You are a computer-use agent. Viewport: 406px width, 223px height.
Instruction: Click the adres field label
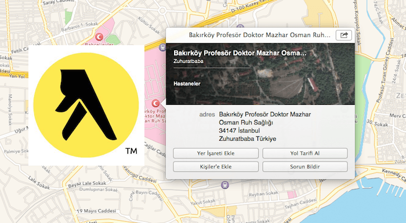tap(207, 114)
